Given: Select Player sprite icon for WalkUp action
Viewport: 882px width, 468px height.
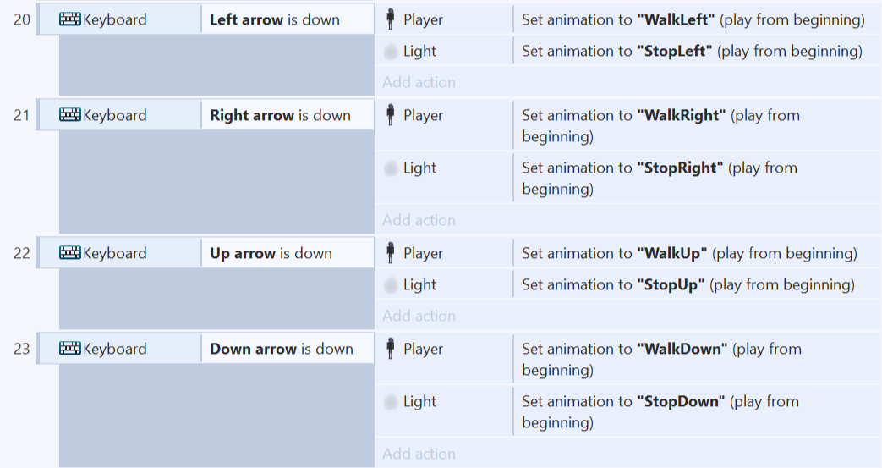Looking at the screenshot, I should click(x=391, y=253).
